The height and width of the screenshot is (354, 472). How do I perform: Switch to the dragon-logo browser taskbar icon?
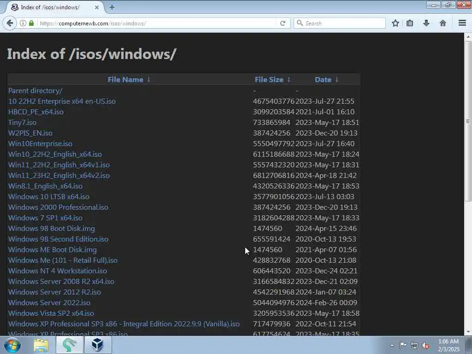(70, 345)
